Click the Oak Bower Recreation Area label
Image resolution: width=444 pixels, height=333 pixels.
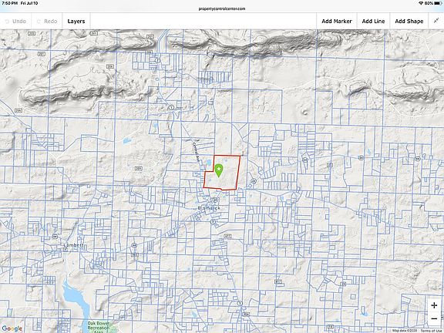click(99, 327)
